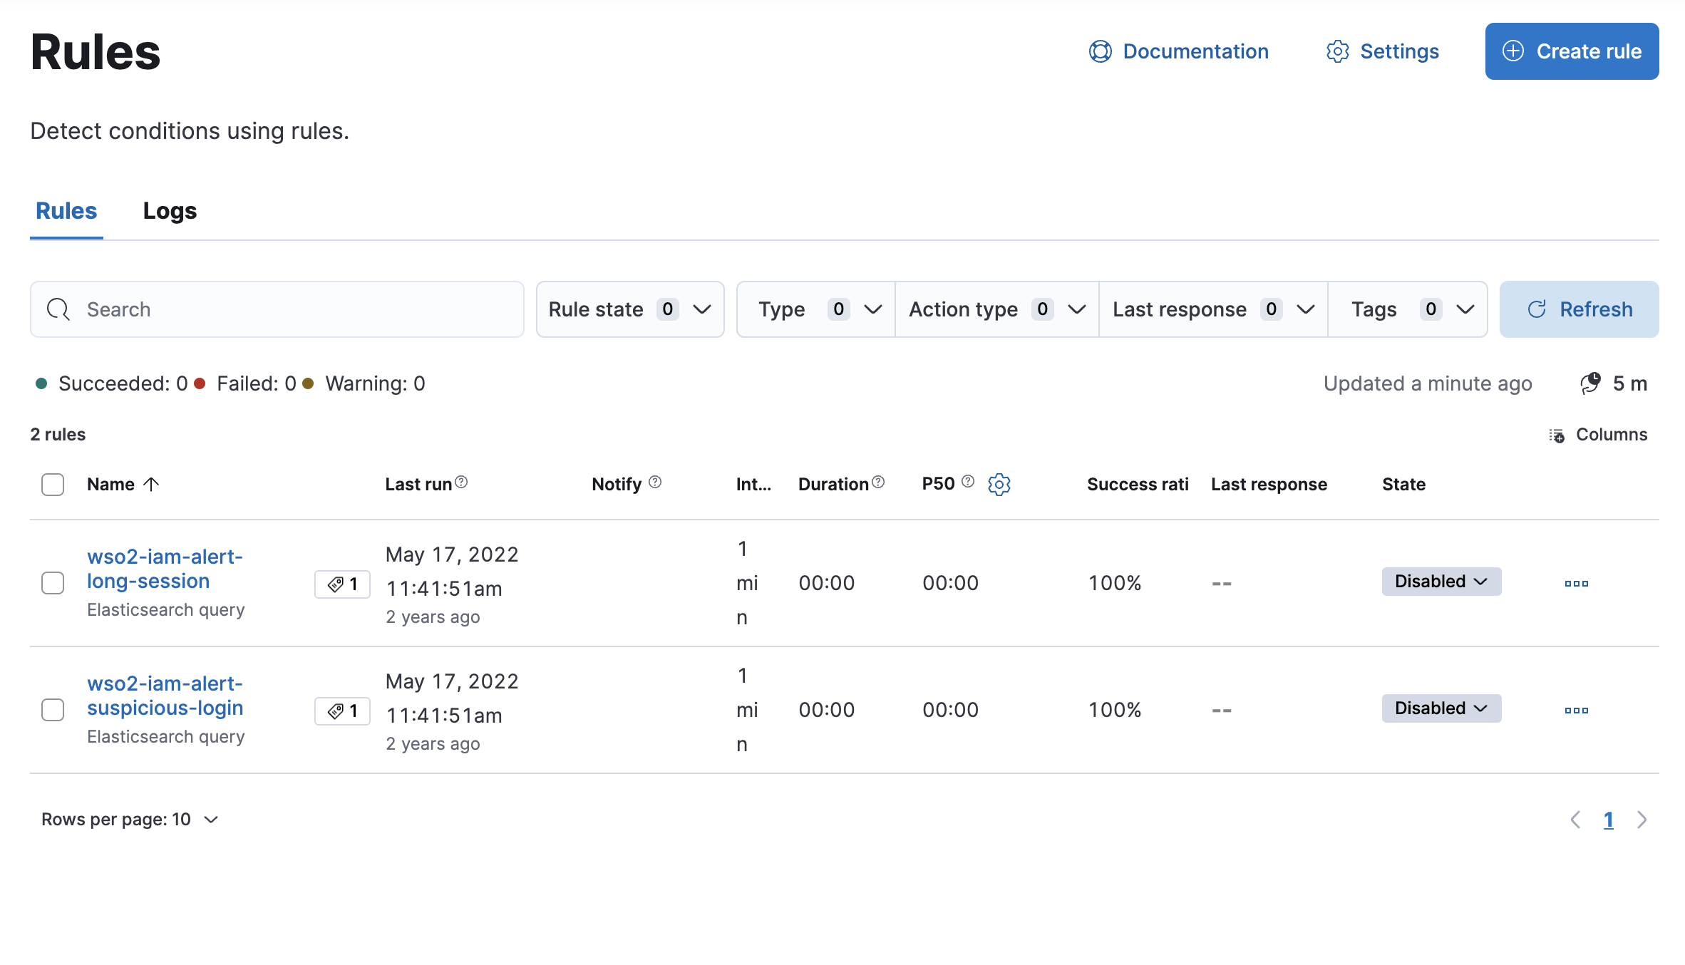
Task: Click the 'Updated a minute ago' text
Action: point(1428,383)
